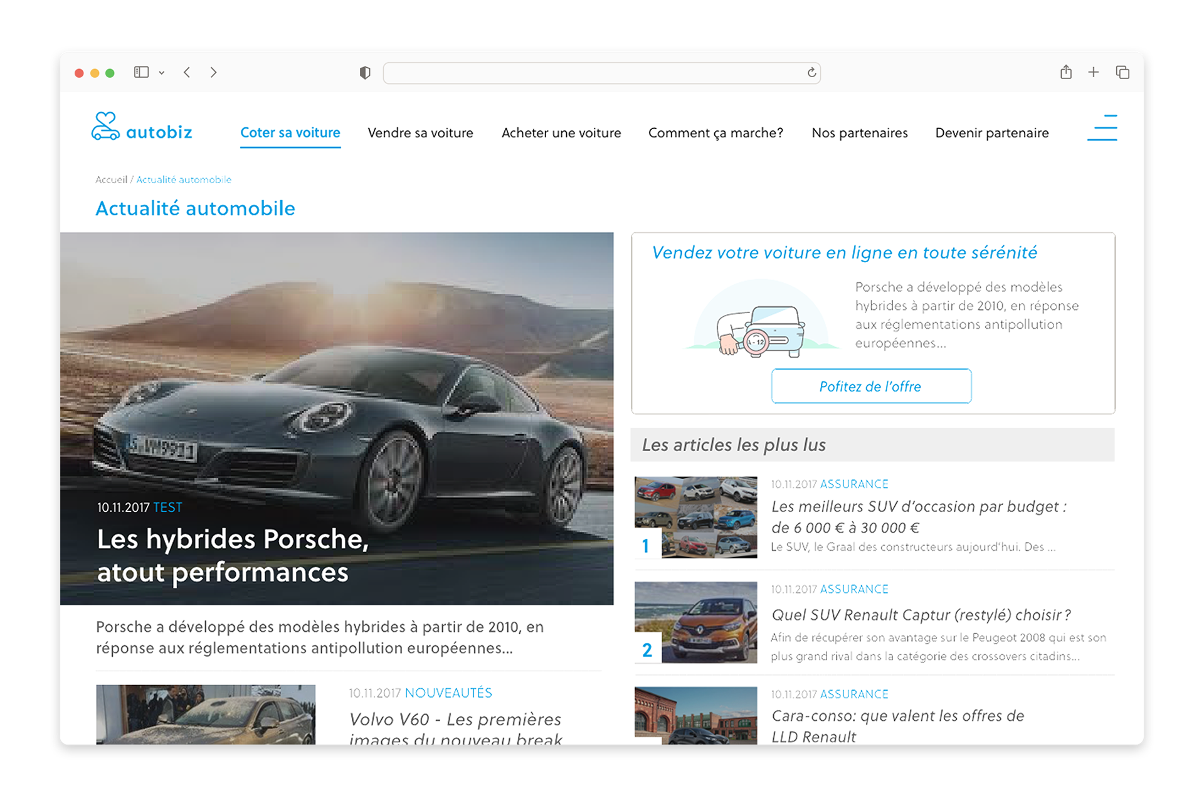Open a new tab with plus icon
1204x803 pixels.
[x=1093, y=72]
